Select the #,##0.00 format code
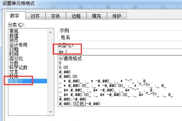Image resolution: width=182 pixels, height=121 pixels. click(68, 77)
